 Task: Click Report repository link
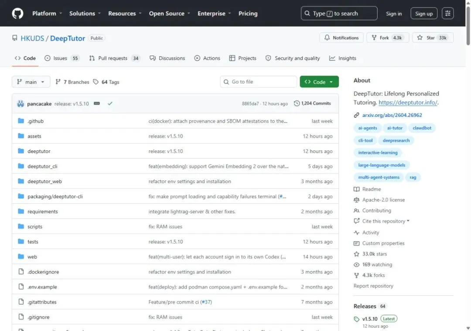coord(373,286)
